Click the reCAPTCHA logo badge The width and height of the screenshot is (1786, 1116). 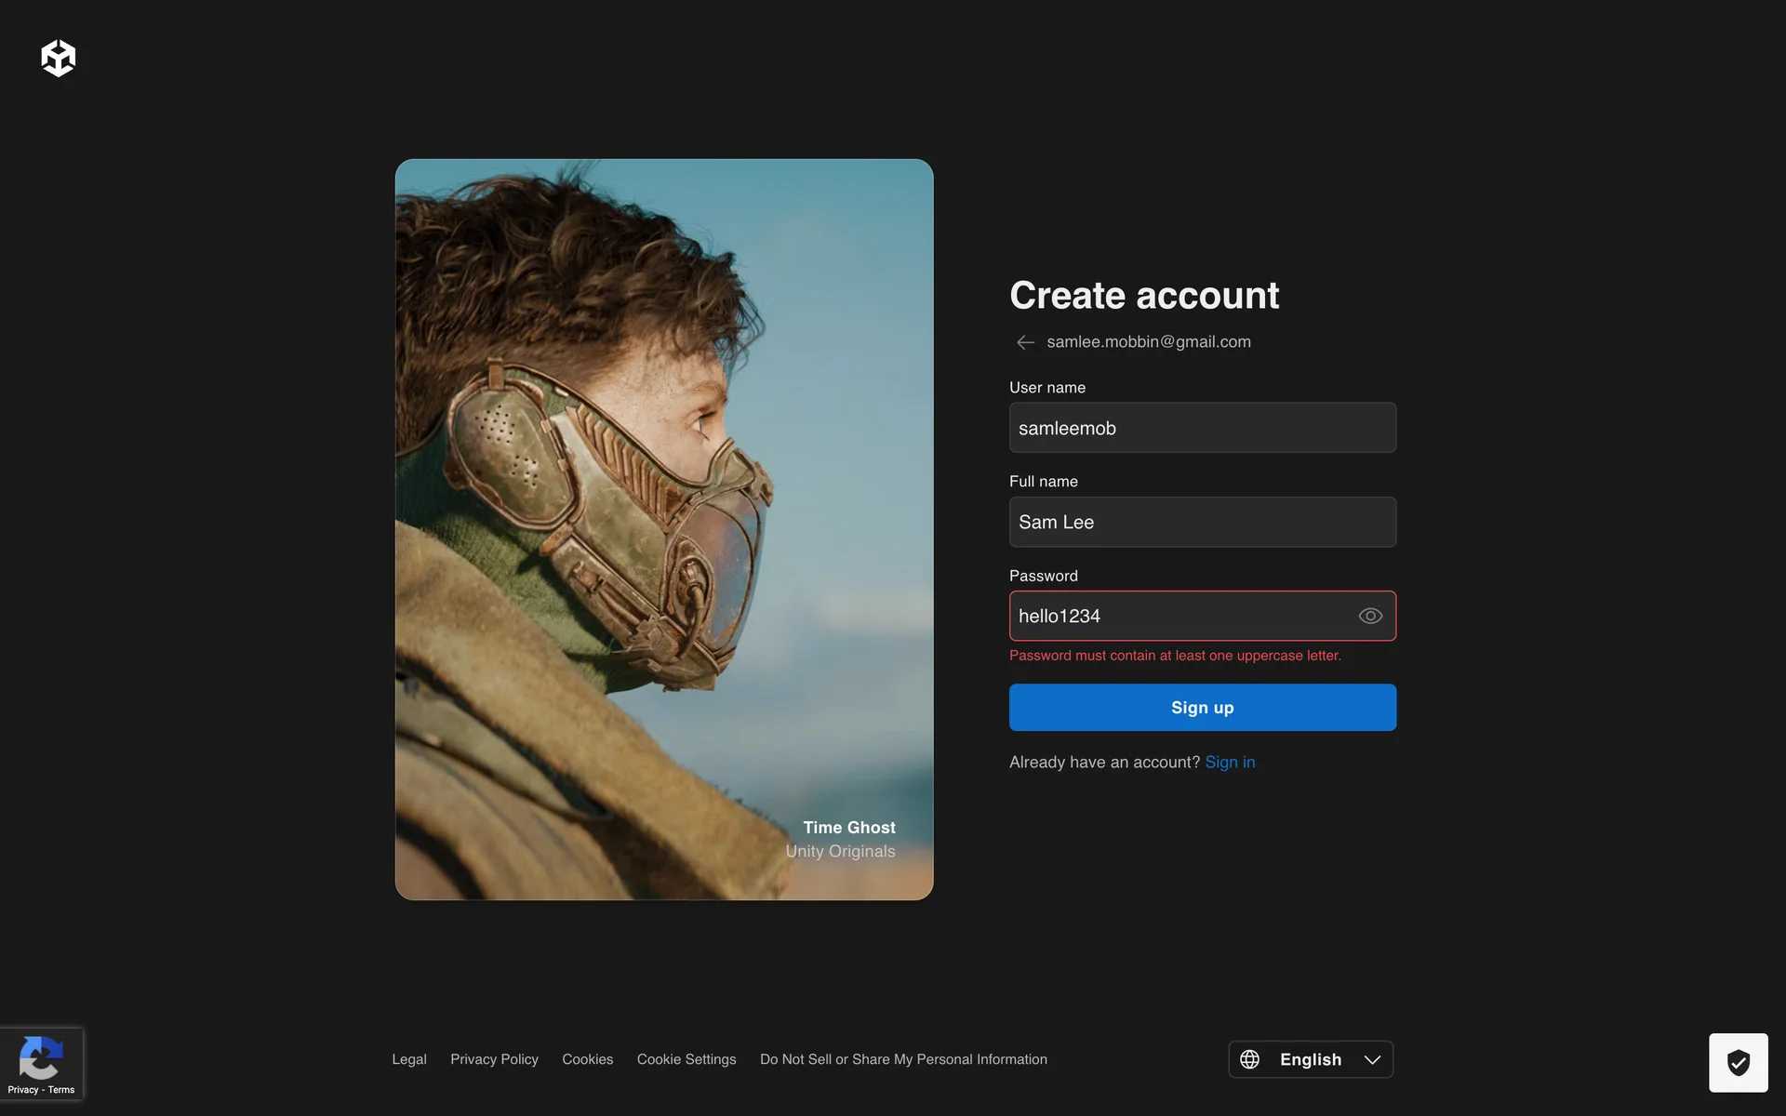coord(40,1057)
